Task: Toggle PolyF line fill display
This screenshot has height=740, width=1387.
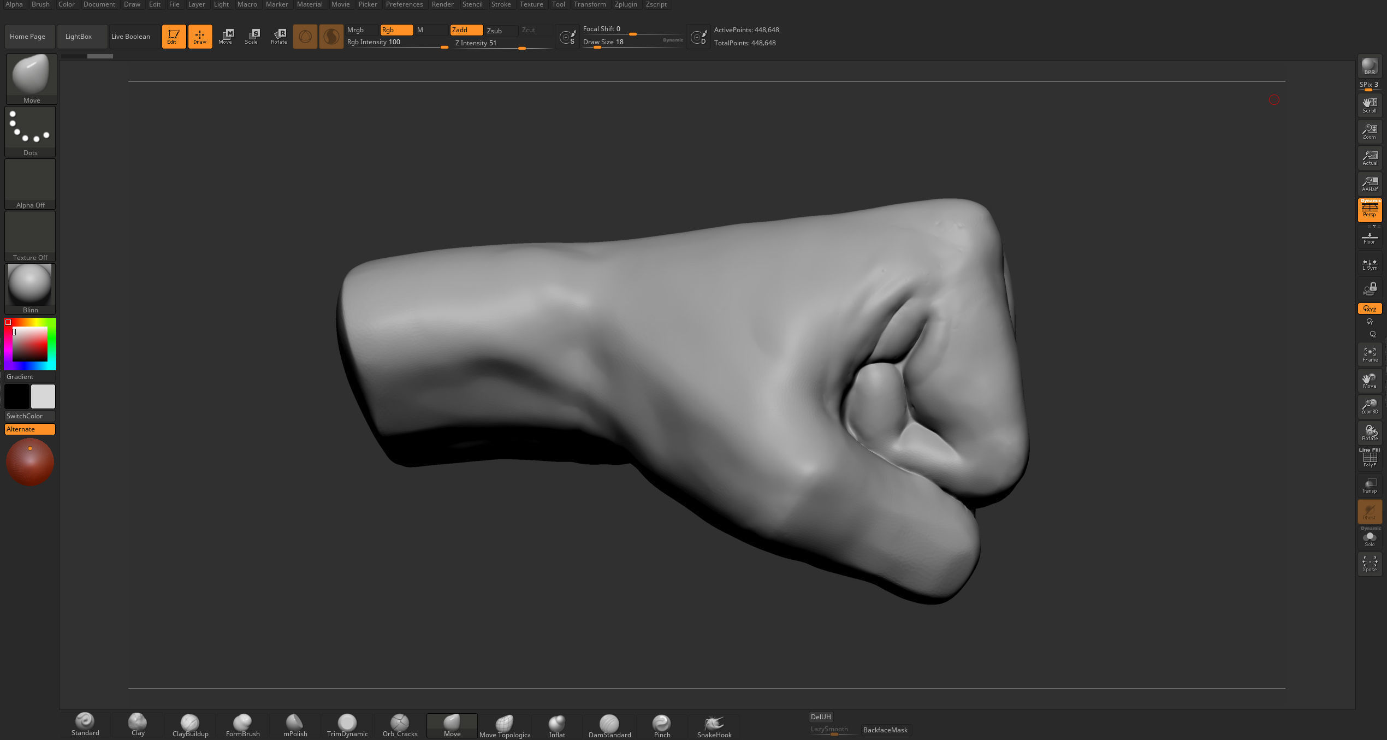Action: [x=1370, y=458]
